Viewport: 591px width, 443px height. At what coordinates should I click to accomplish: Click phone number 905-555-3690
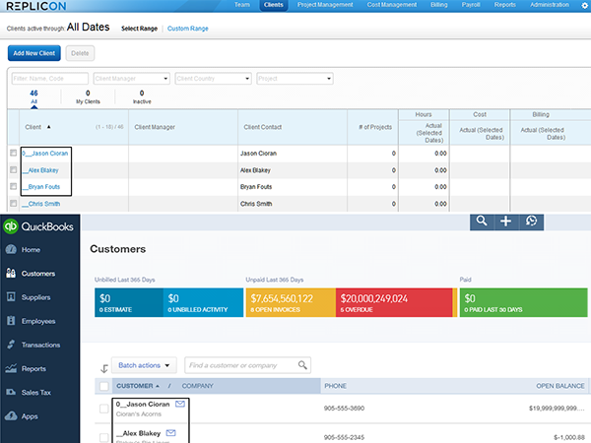pyautogui.click(x=344, y=408)
